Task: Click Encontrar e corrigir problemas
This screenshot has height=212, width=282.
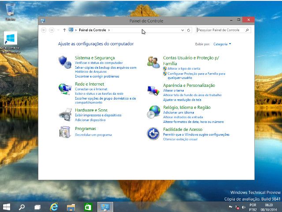Action: (x=97, y=77)
